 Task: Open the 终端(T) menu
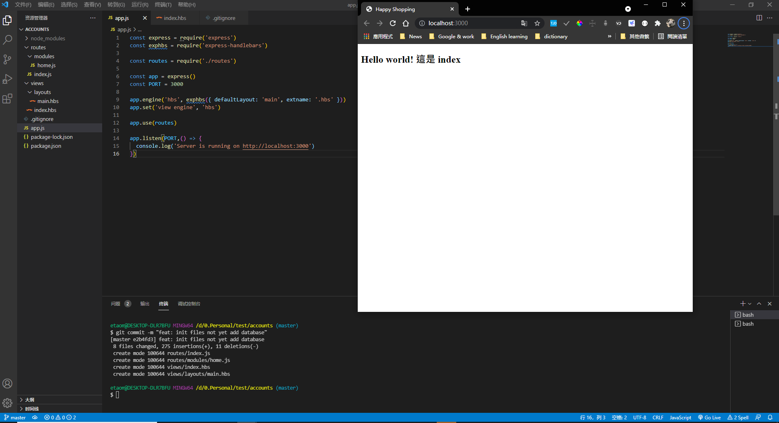pyautogui.click(x=163, y=4)
